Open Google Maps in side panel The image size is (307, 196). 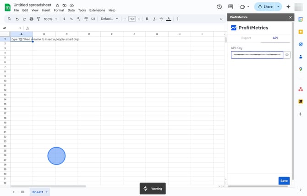[301, 69]
